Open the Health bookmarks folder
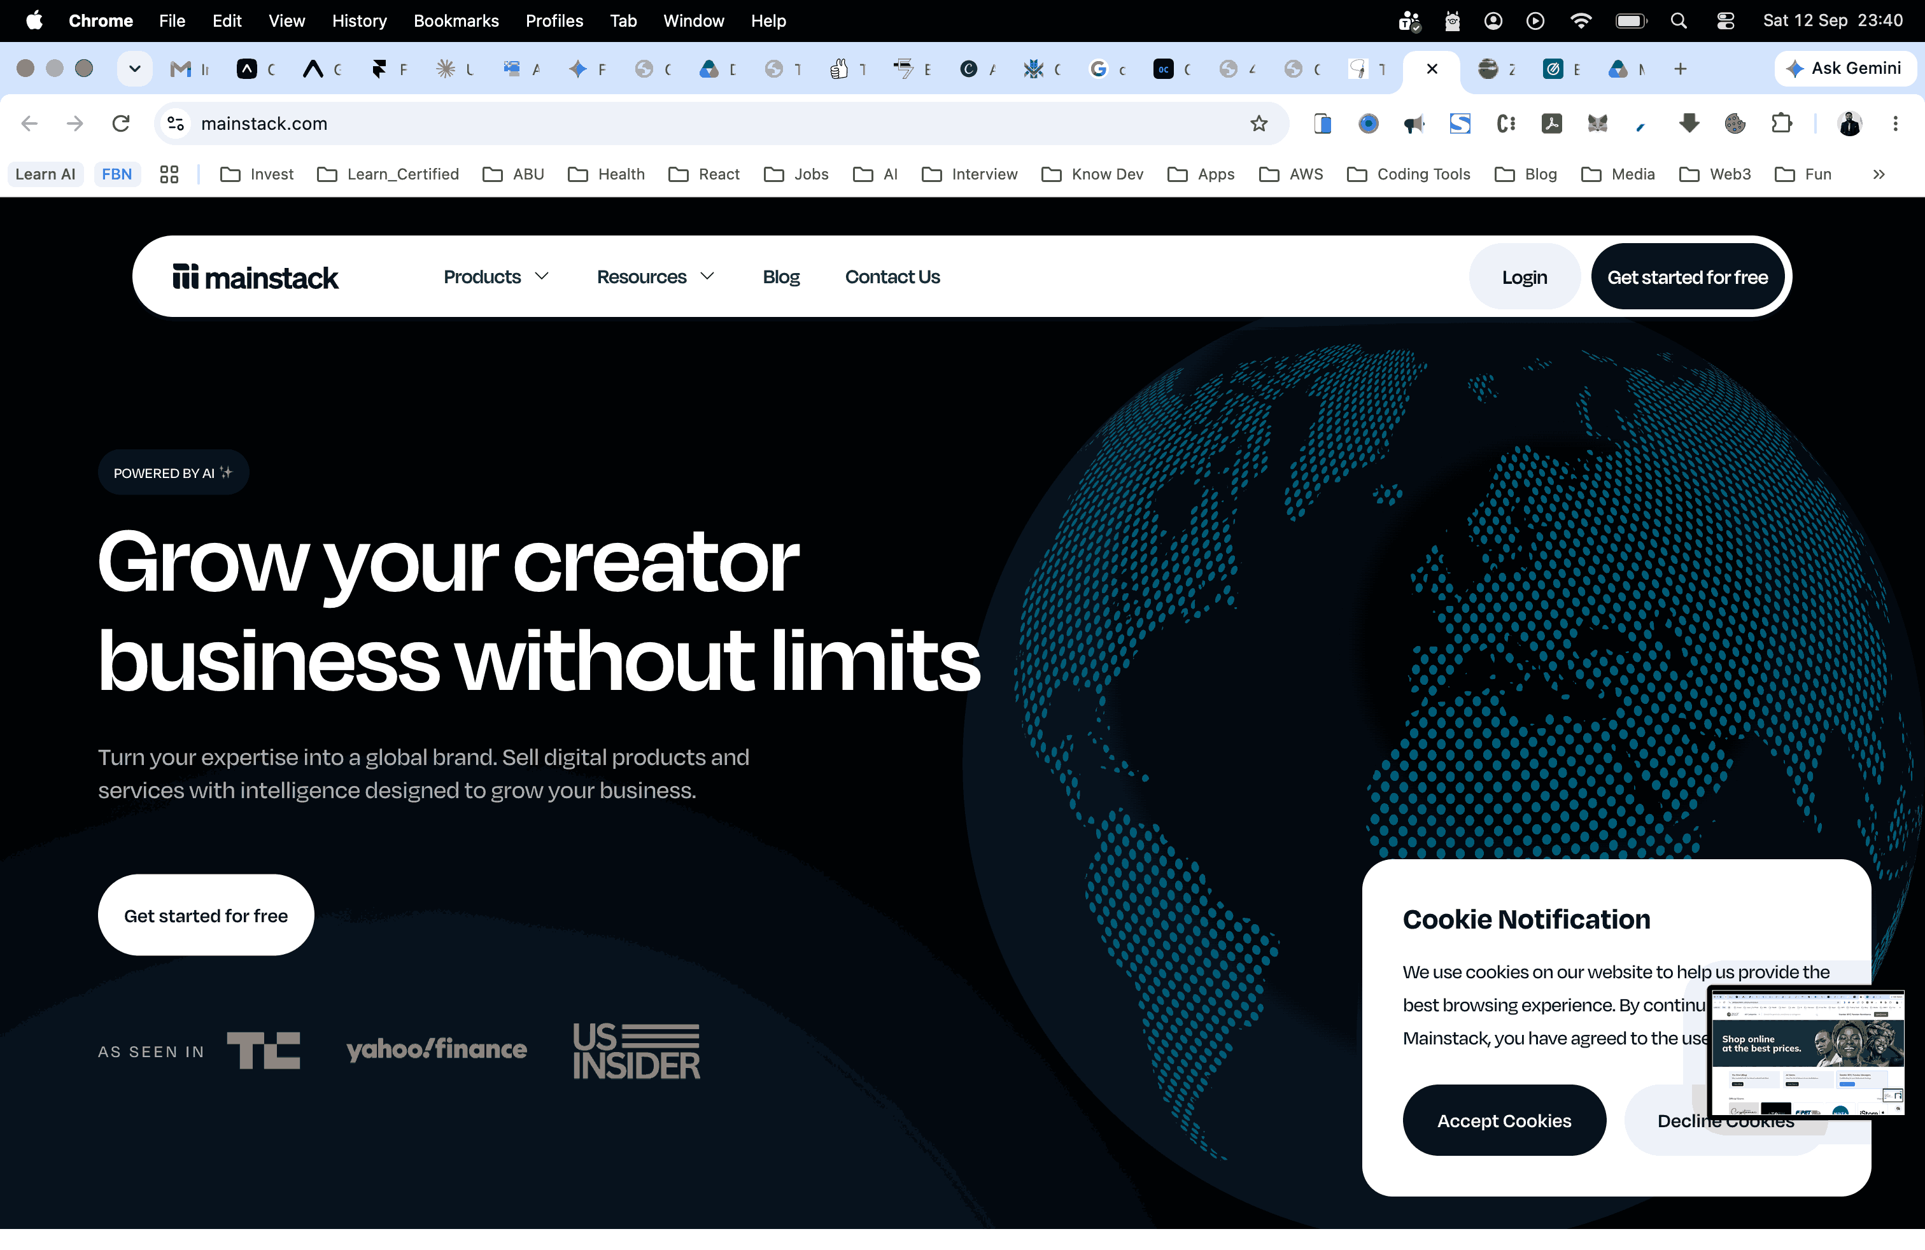 pyautogui.click(x=607, y=174)
